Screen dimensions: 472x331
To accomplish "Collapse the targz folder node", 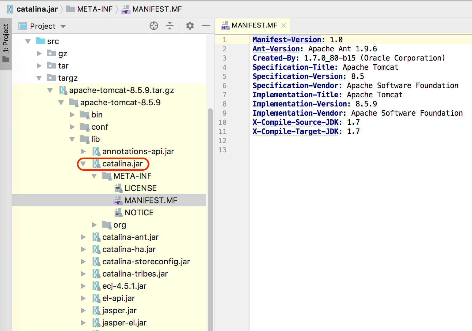I will point(39,78).
